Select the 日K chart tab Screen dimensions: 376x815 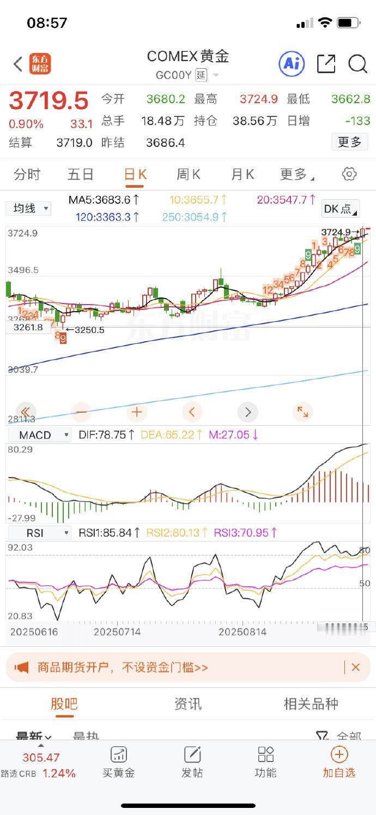(x=135, y=174)
